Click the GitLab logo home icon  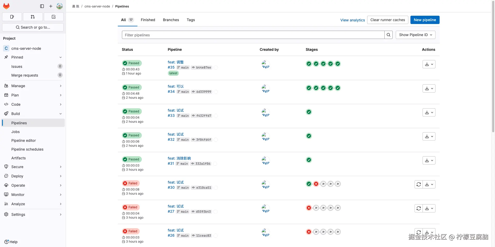6,6
